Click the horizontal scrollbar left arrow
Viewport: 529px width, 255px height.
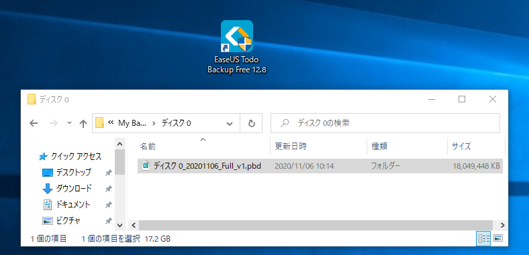pos(134,225)
